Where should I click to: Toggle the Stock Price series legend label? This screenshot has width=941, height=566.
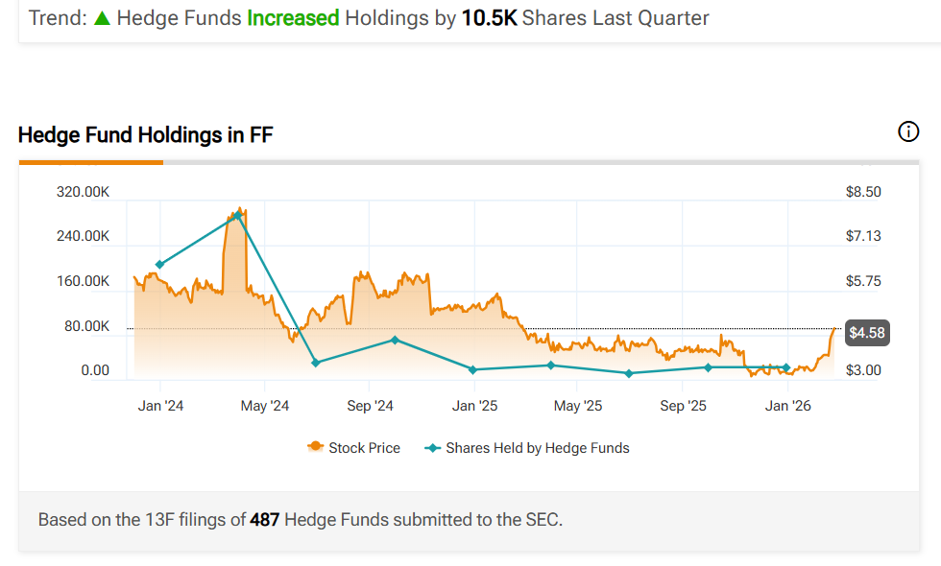tap(364, 447)
